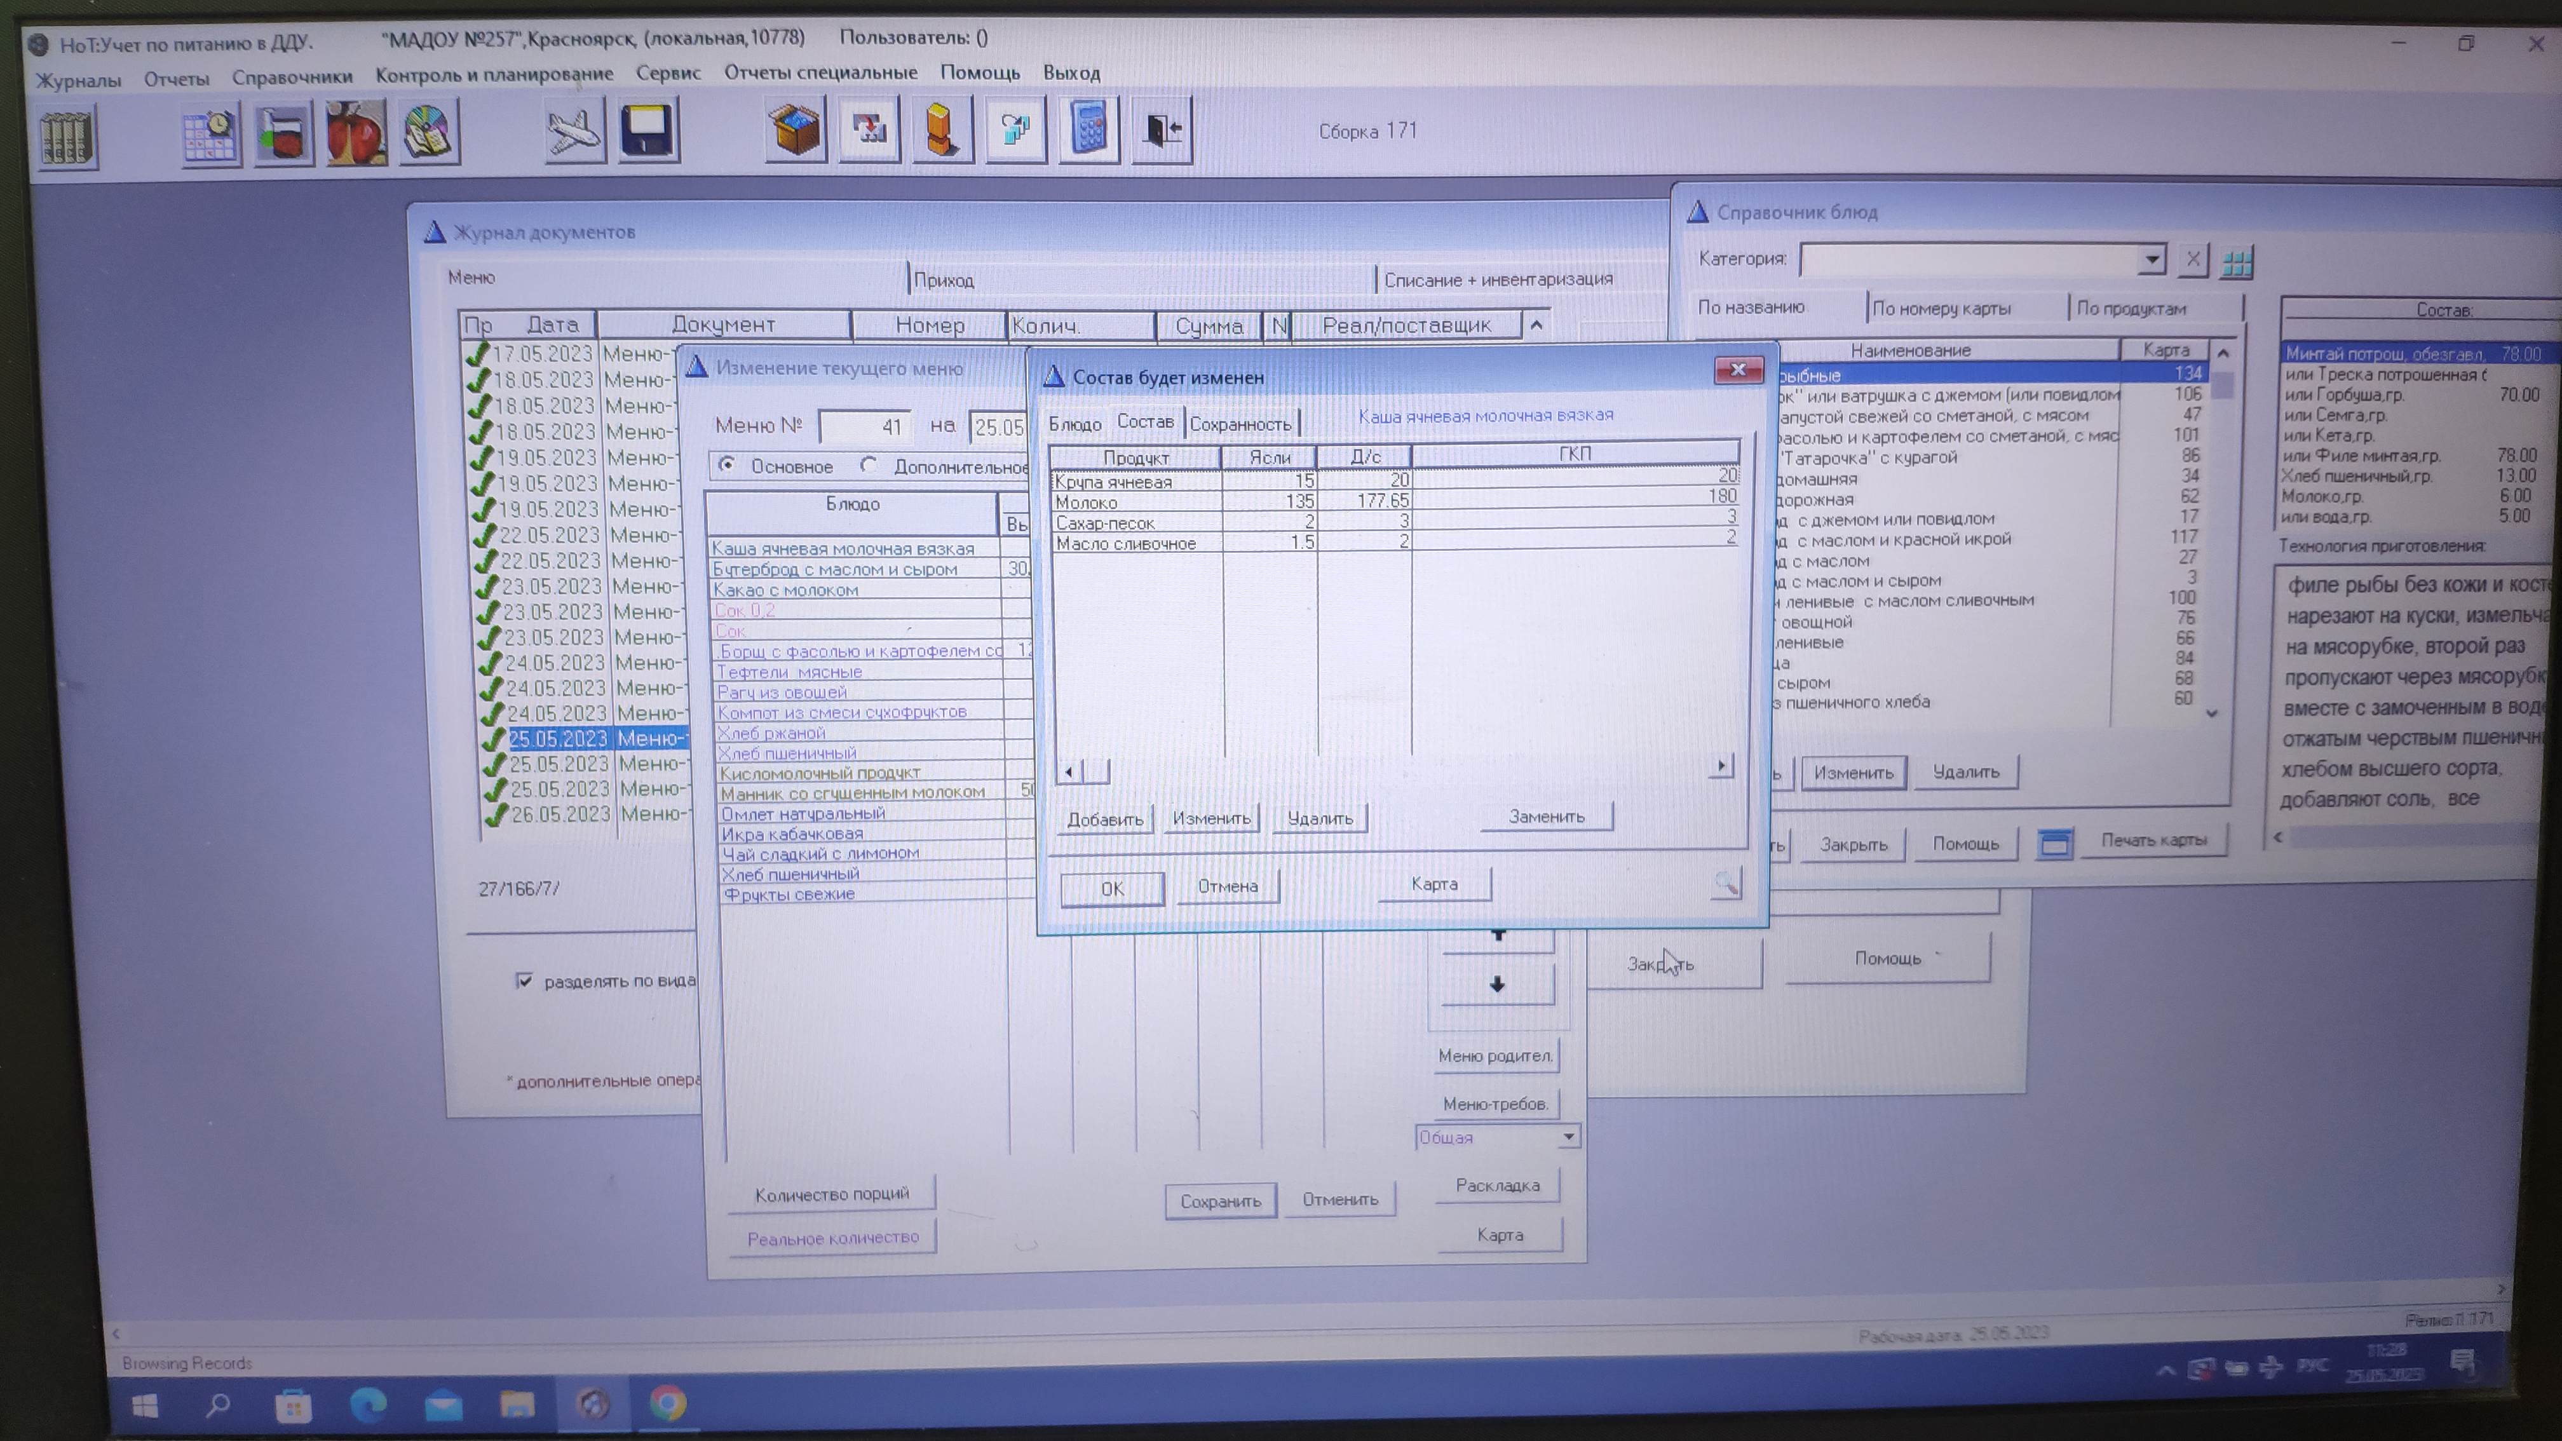The width and height of the screenshot is (2562, 1441).
Task: Click the red apple toolbar icon
Action: (356, 133)
